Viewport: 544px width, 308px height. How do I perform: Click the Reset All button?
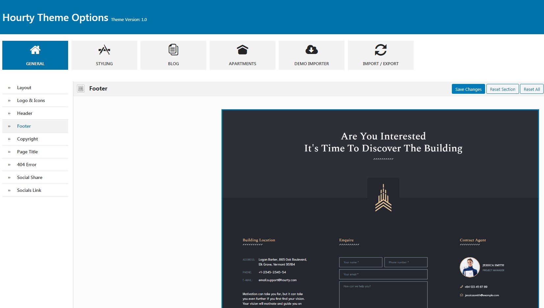click(x=532, y=89)
